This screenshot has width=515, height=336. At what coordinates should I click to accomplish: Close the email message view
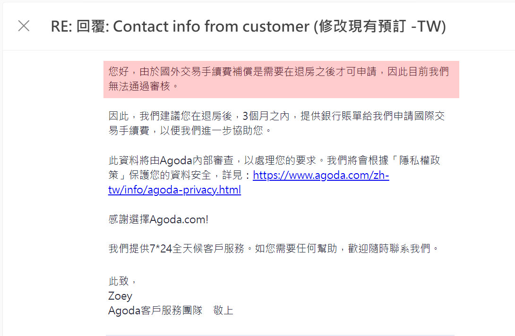23,26
